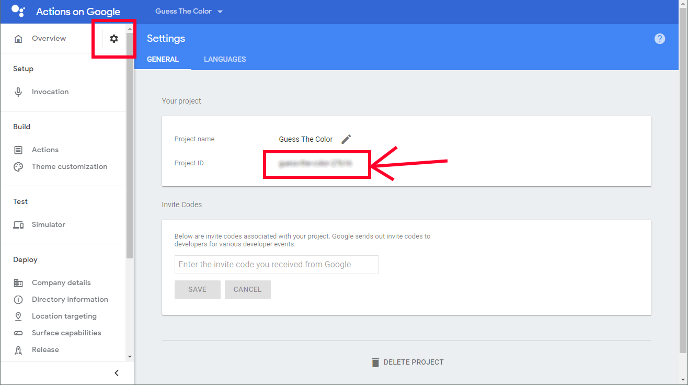Open Location targeting

(x=64, y=316)
